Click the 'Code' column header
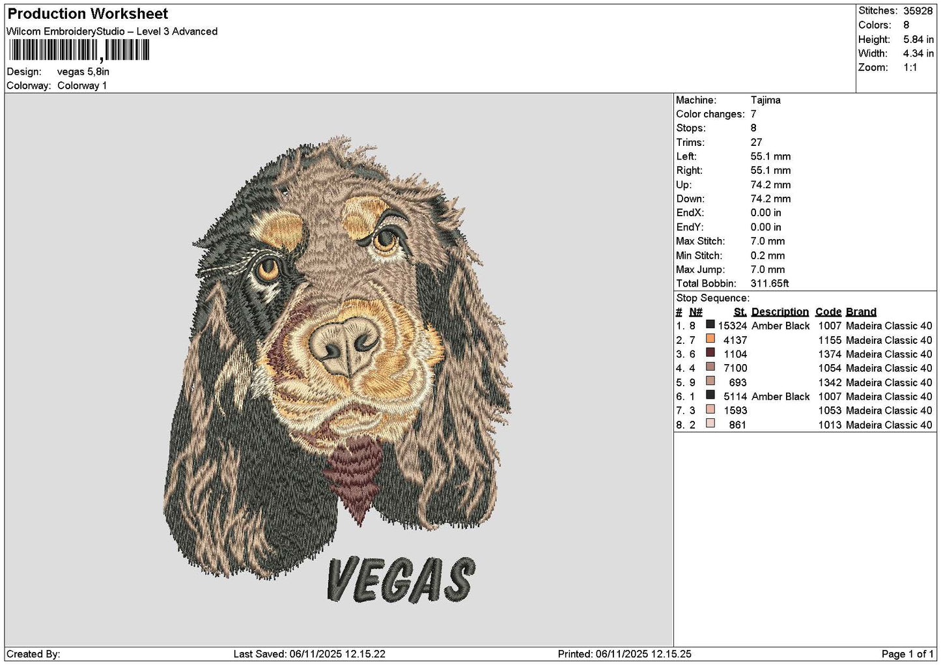941x665 pixels. tap(828, 312)
